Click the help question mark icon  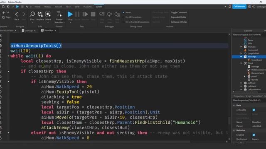(x=249, y=7)
